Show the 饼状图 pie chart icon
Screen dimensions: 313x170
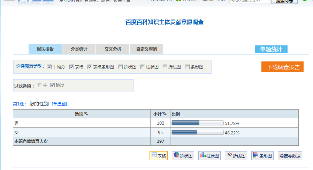click(183, 156)
